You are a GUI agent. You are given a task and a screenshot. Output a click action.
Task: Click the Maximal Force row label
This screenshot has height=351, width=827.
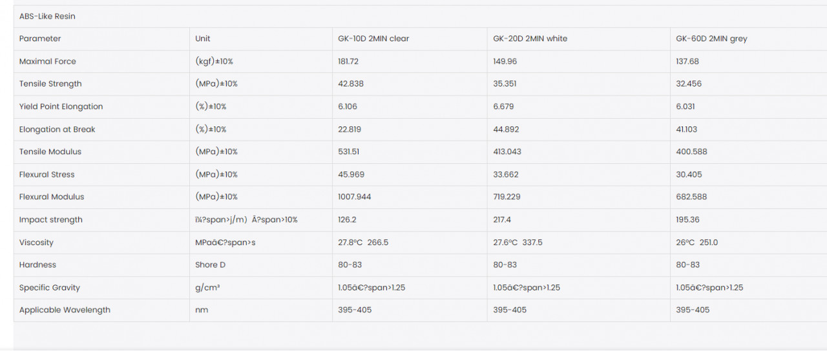click(48, 61)
